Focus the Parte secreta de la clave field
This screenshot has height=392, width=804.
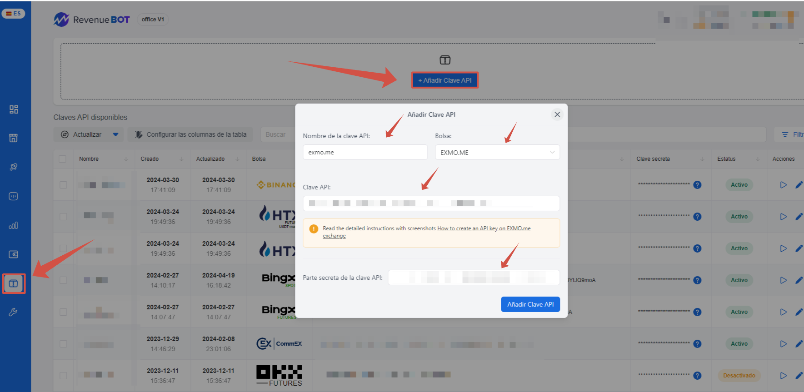pyautogui.click(x=474, y=278)
